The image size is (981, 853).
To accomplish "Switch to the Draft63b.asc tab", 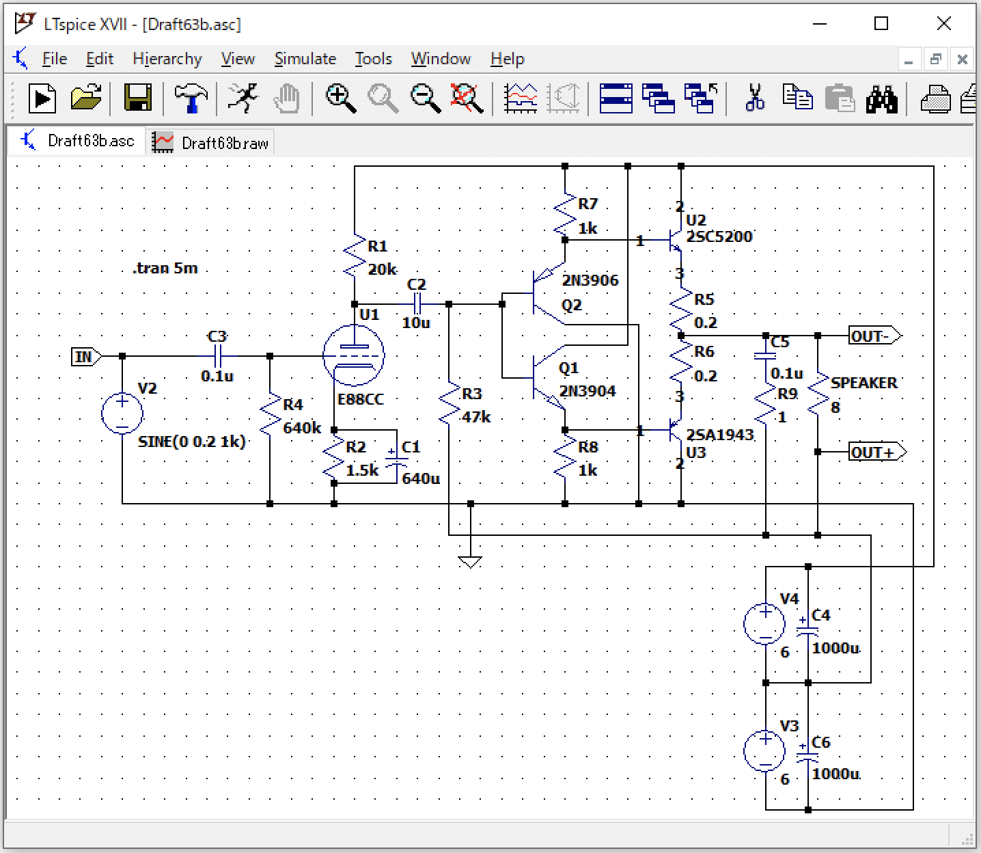I will tap(77, 141).
